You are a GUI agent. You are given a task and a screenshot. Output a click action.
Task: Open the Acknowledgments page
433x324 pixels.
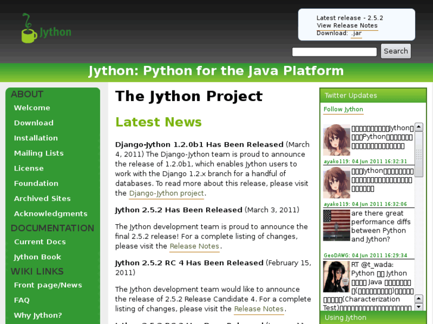pos(51,213)
